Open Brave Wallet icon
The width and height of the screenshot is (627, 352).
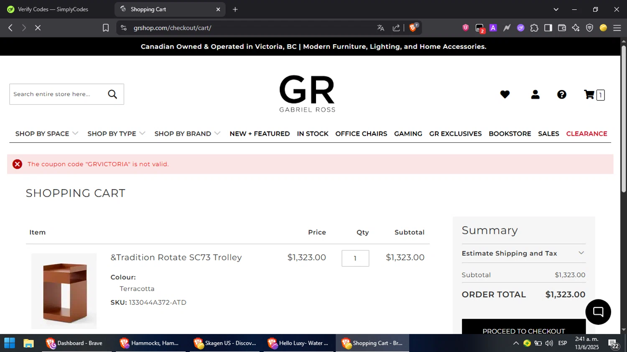pos(562,28)
